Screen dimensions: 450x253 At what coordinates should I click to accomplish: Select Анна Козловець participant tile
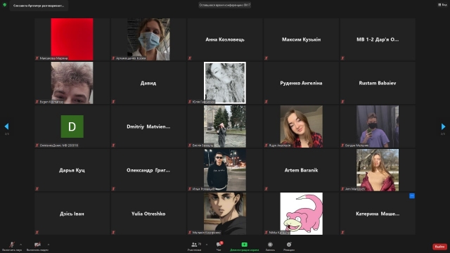(x=225, y=39)
